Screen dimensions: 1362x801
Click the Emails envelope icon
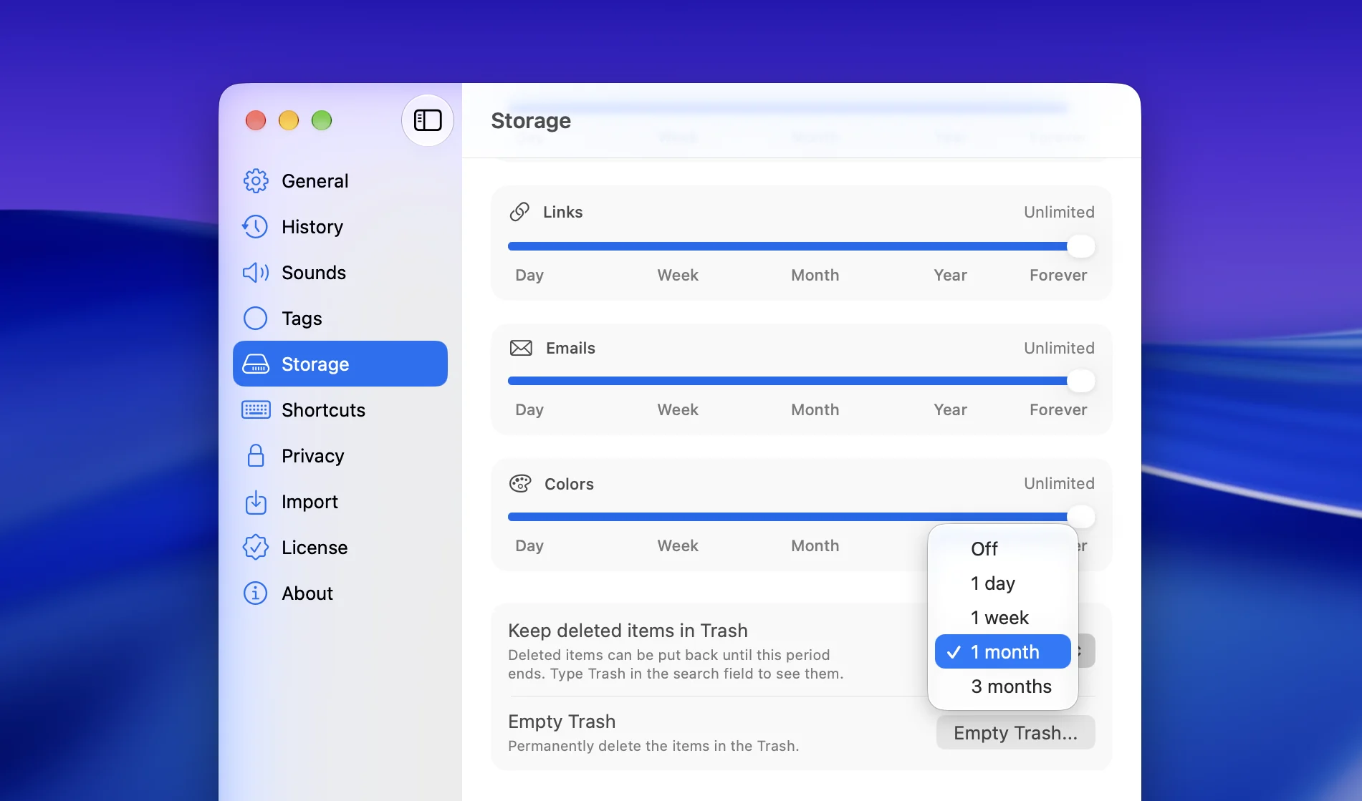(x=521, y=348)
